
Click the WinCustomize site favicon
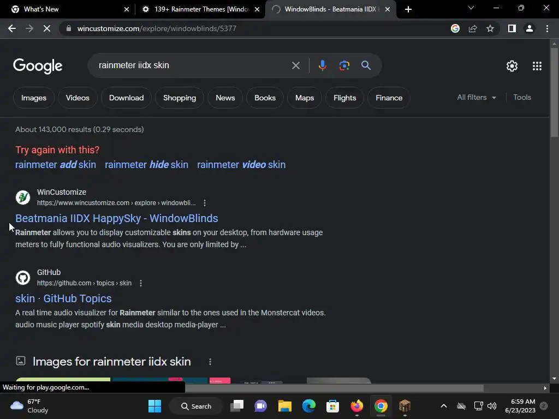tap(23, 197)
